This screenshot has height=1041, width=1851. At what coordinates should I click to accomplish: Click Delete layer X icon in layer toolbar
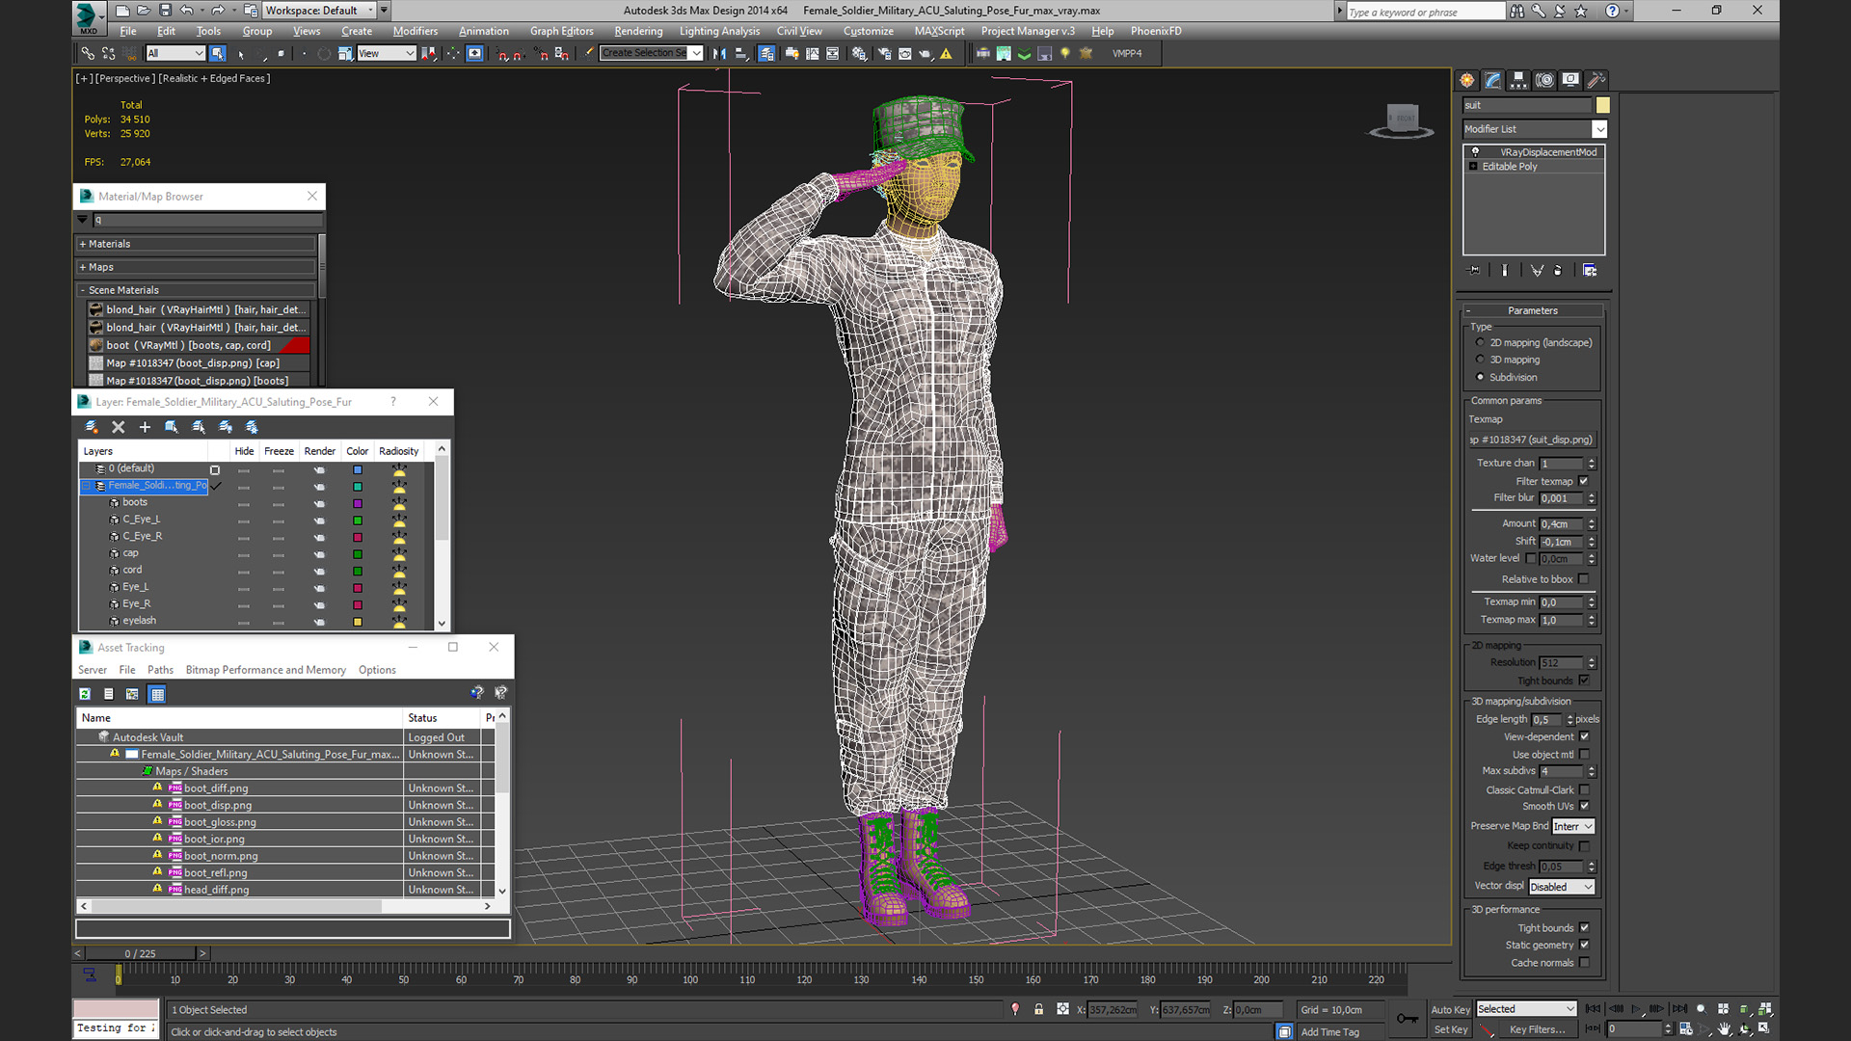pos(119,427)
